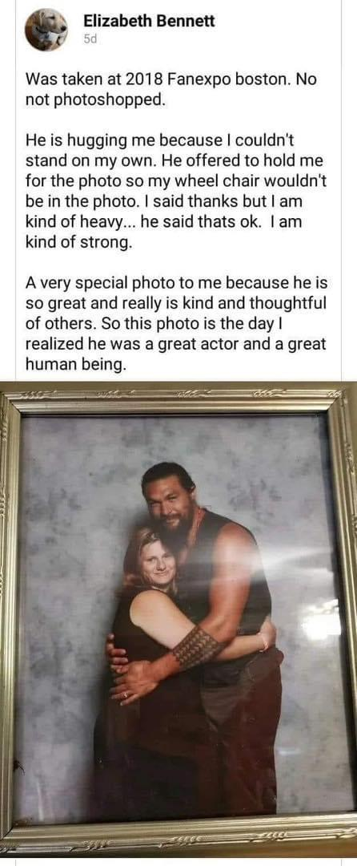Image resolution: width=357 pixels, height=866 pixels.
Task: Open Elizabeth Bennett's profile name link
Action: click(x=149, y=21)
